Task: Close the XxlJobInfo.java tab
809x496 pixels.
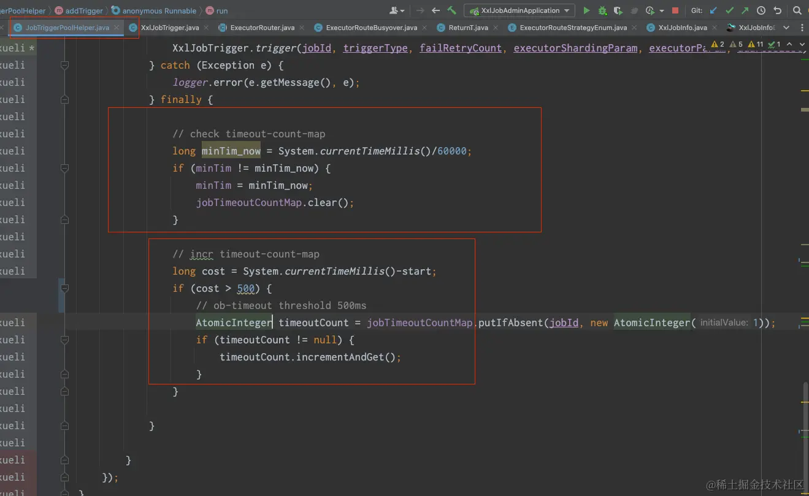Action: pyautogui.click(x=714, y=28)
